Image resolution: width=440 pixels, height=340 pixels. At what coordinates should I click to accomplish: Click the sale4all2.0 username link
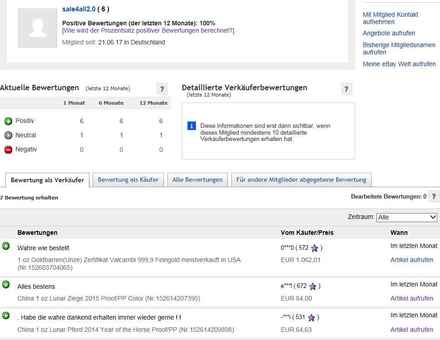pos(79,9)
